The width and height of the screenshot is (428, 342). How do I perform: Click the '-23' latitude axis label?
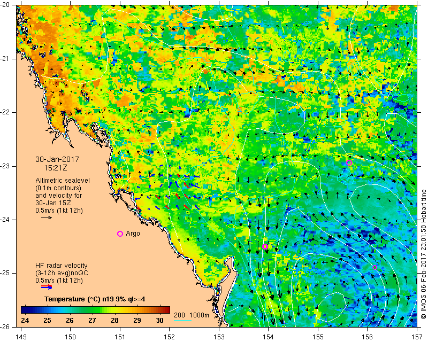(5, 166)
